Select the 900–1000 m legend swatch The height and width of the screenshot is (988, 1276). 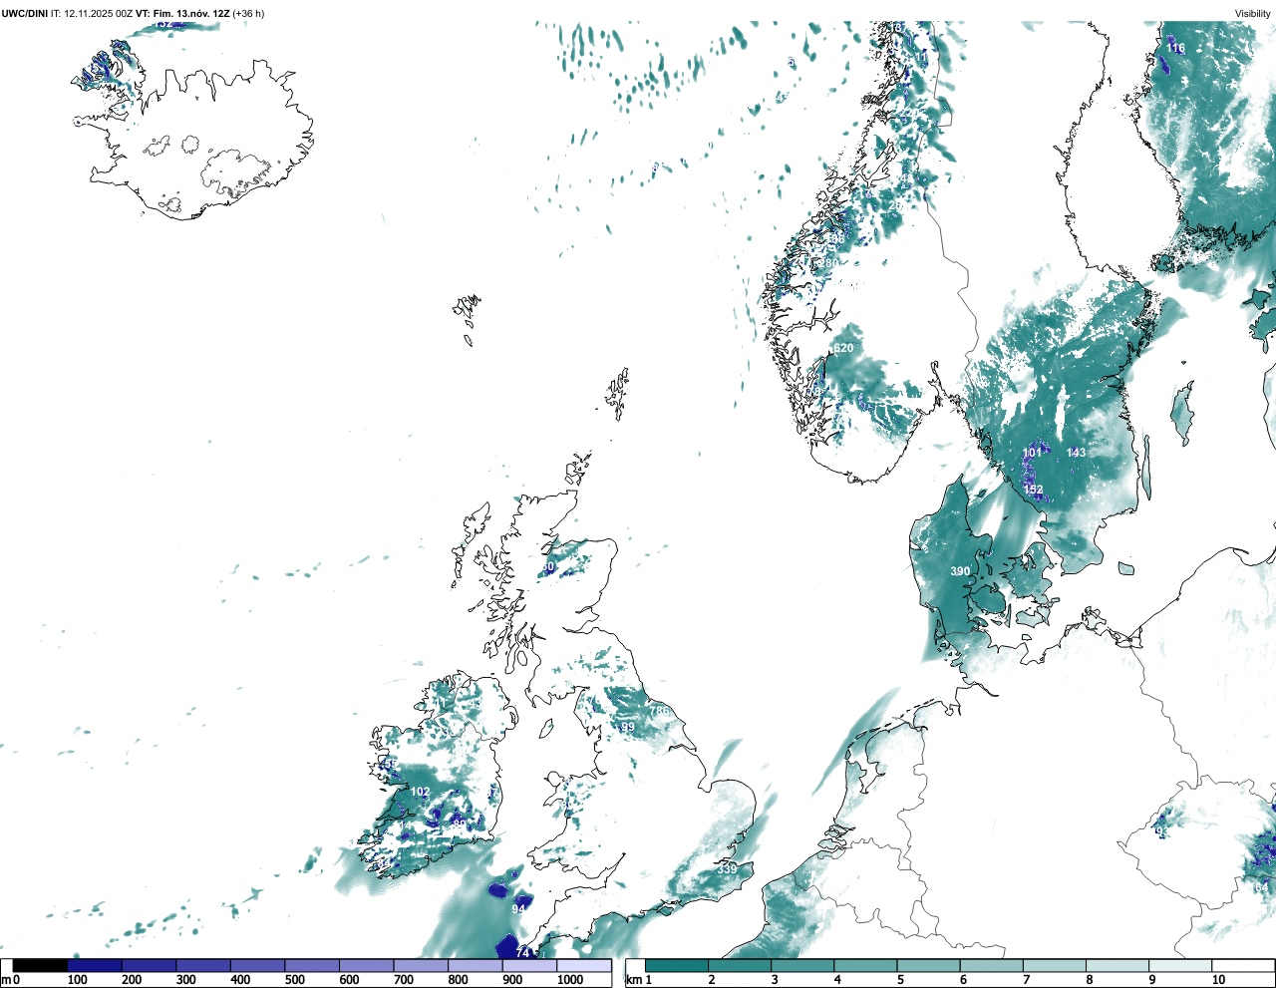point(529,965)
